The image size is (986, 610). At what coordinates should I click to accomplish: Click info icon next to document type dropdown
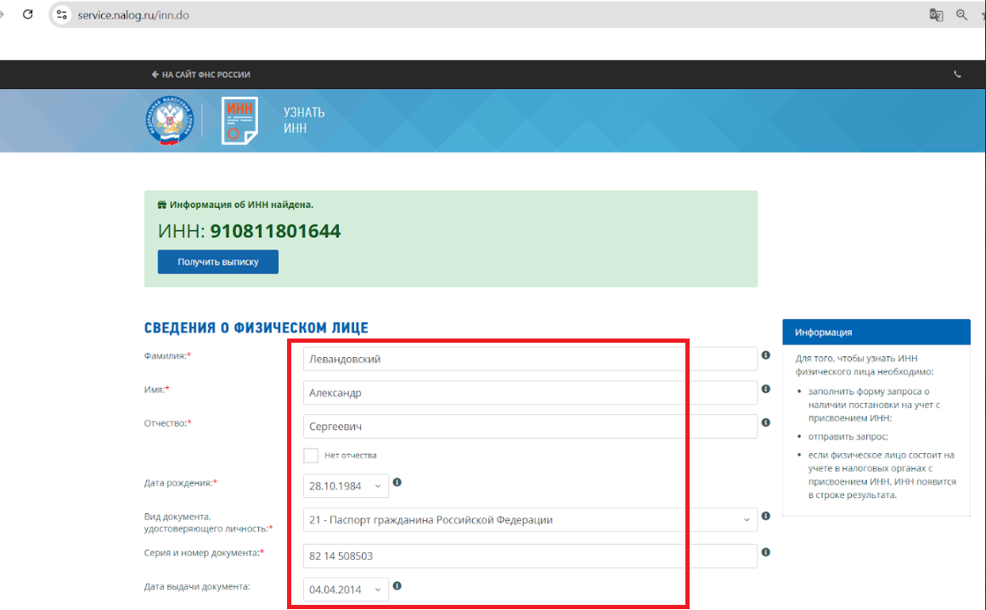click(765, 517)
